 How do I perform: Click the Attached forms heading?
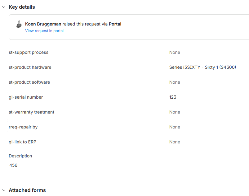tap(27, 190)
